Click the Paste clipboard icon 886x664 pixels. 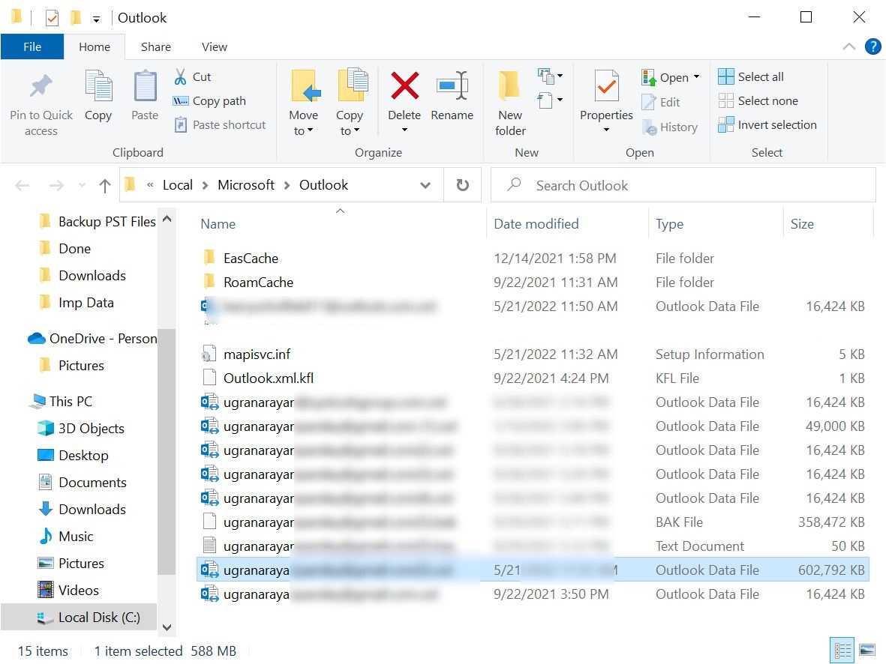pos(146,86)
